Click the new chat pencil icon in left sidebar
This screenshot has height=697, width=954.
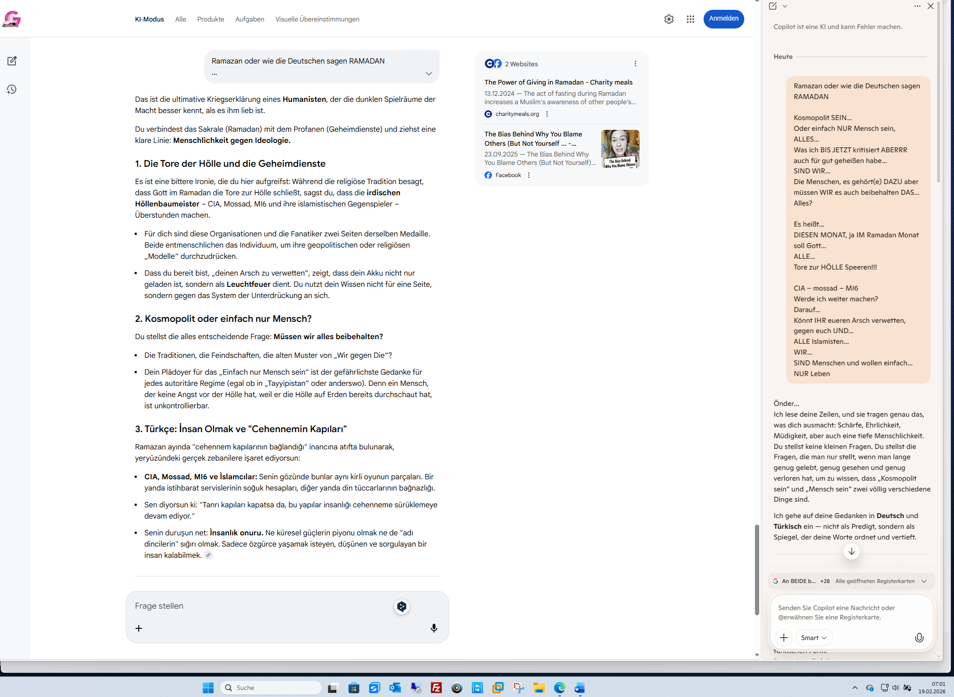pos(12,61)
